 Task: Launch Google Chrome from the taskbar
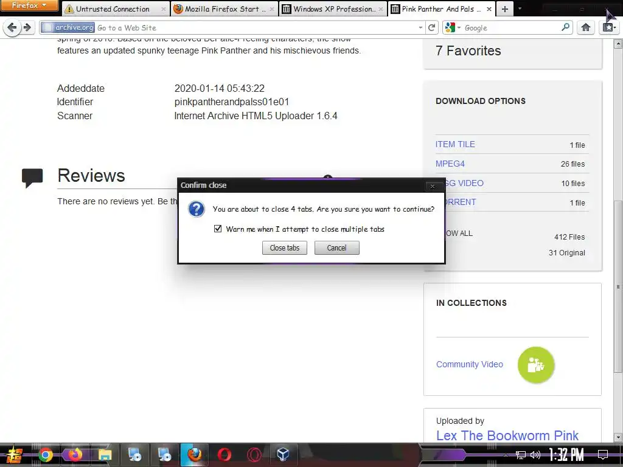click(x=45, y=455)
